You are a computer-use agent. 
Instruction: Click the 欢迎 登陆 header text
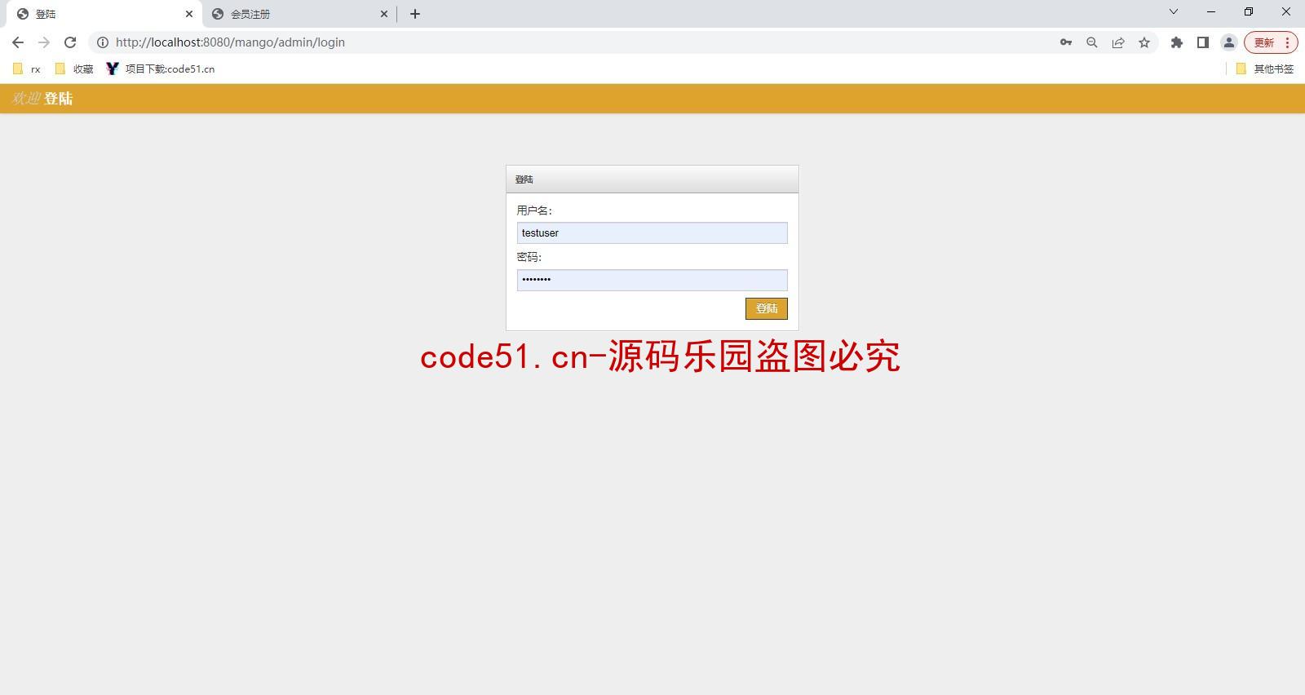[42, 99]
